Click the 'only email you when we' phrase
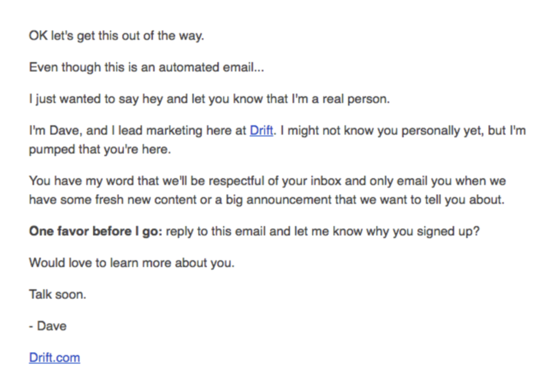The height and width of the screenshot is (389, 551). point(437,181)
